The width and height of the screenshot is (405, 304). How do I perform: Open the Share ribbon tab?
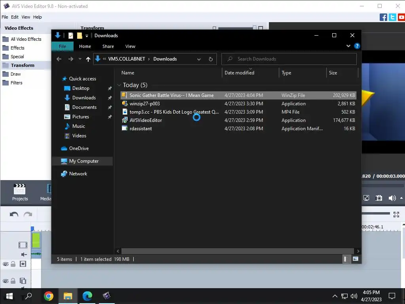click(x=108, y=46)
